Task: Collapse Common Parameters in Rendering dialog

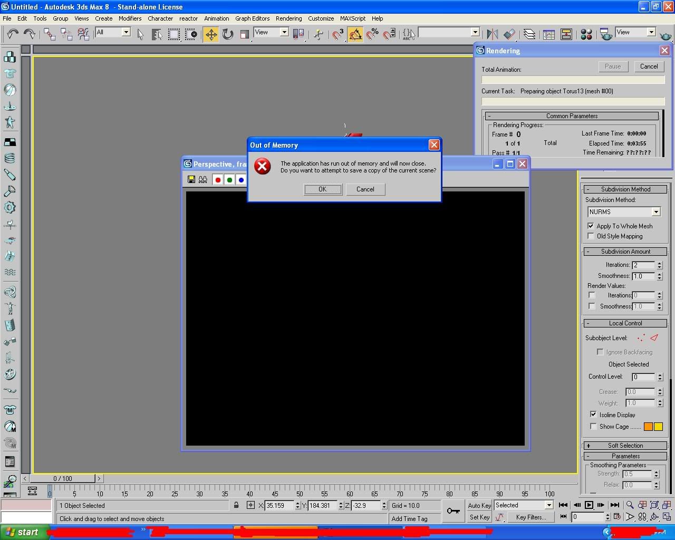Action: tap(572, 116)
